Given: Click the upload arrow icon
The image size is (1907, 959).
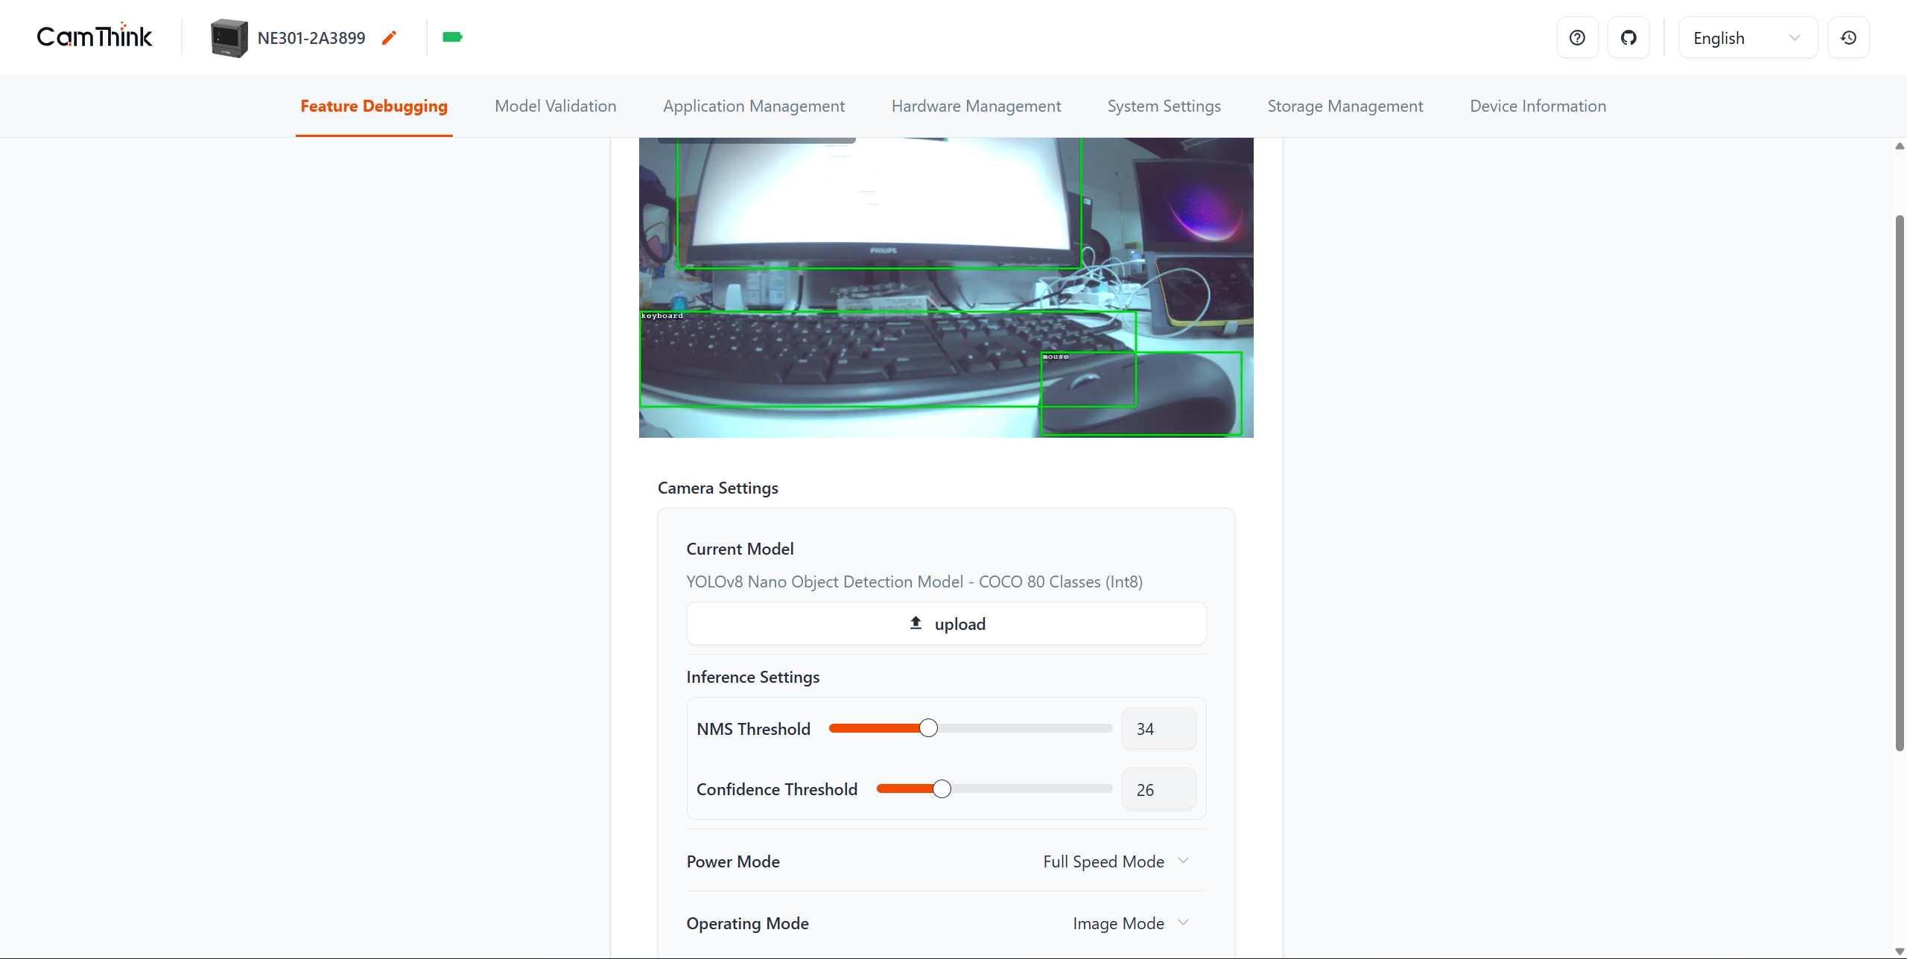Looking at the screenshot, I should (x=916, y=623).
